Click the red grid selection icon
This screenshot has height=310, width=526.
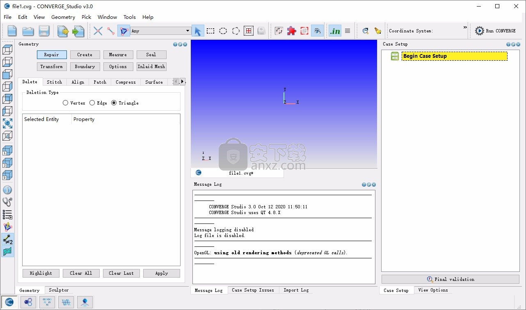(249, 31)
